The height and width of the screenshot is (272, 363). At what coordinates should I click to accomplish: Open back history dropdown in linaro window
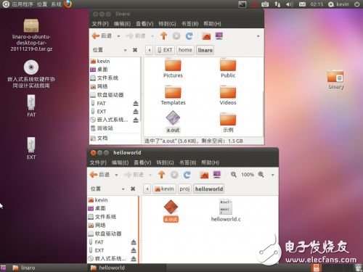click(118, 36)
